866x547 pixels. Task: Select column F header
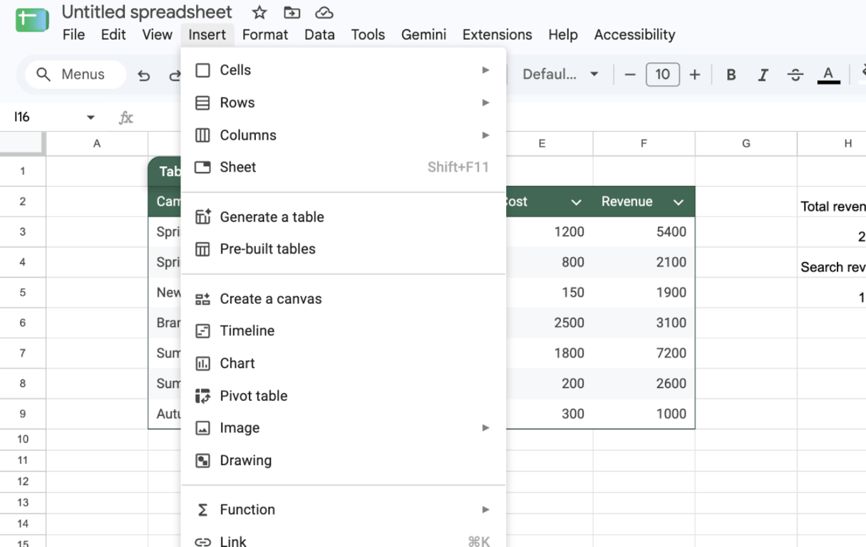coord(644,144)
